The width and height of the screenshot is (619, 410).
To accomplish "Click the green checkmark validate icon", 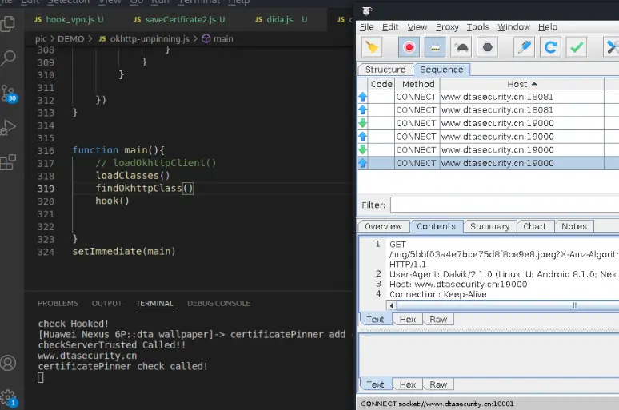I will (x=577, y=47).
